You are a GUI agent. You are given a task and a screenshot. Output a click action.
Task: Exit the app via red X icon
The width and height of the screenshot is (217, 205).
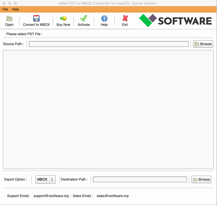click(x=125, y=18)
